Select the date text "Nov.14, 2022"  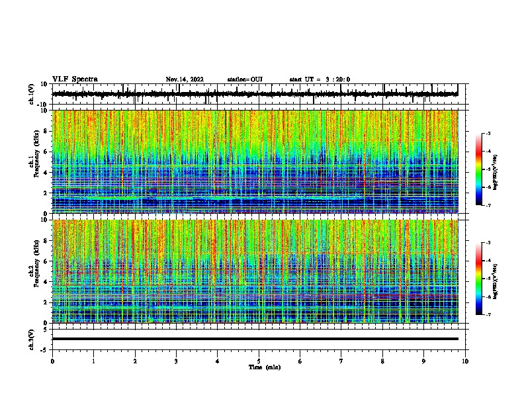185,79
